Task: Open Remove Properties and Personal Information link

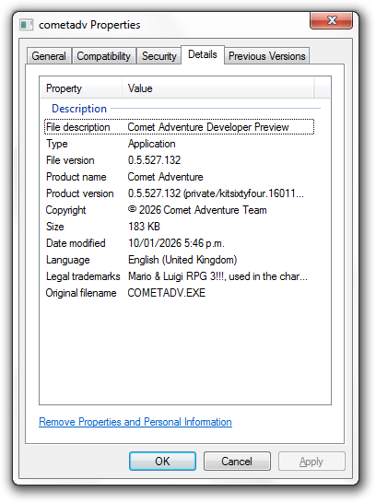Action: 135,422
